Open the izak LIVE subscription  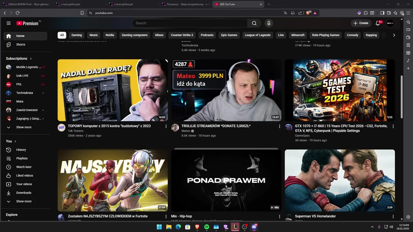click(x=25, y=76)
